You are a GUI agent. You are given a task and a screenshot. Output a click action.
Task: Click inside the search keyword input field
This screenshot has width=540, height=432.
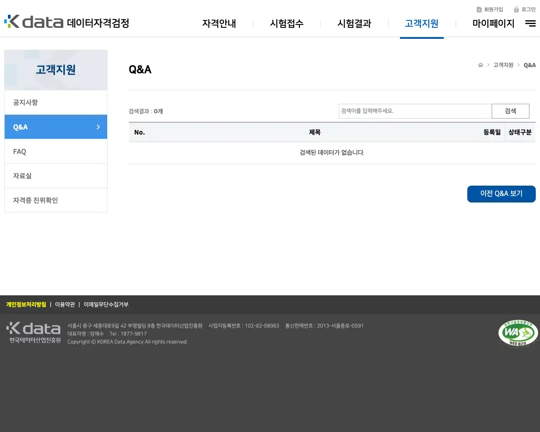coord(415,111)
